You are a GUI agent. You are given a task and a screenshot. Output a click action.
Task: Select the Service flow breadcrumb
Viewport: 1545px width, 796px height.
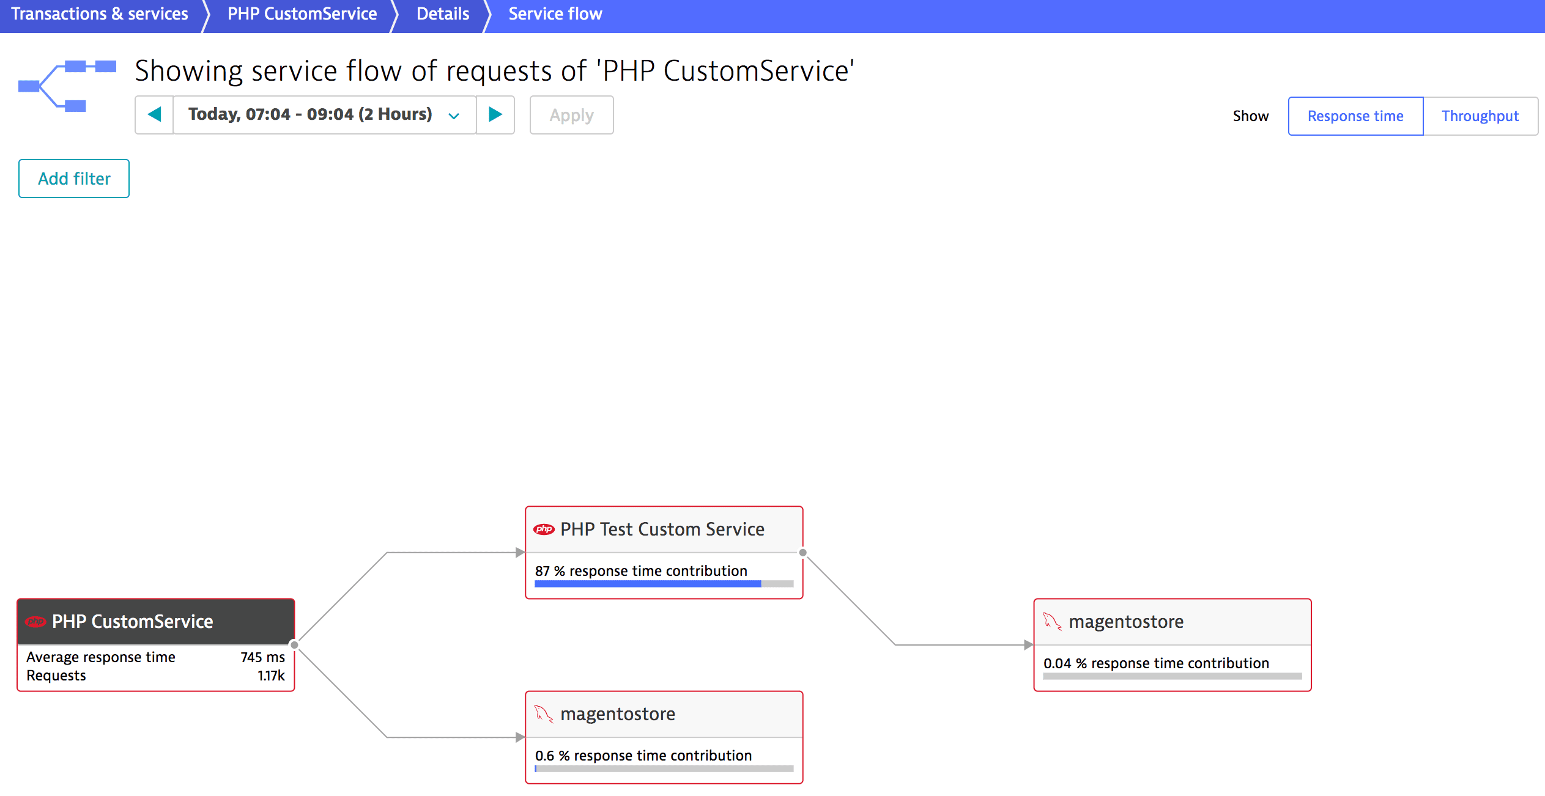[x=555, y=14]
